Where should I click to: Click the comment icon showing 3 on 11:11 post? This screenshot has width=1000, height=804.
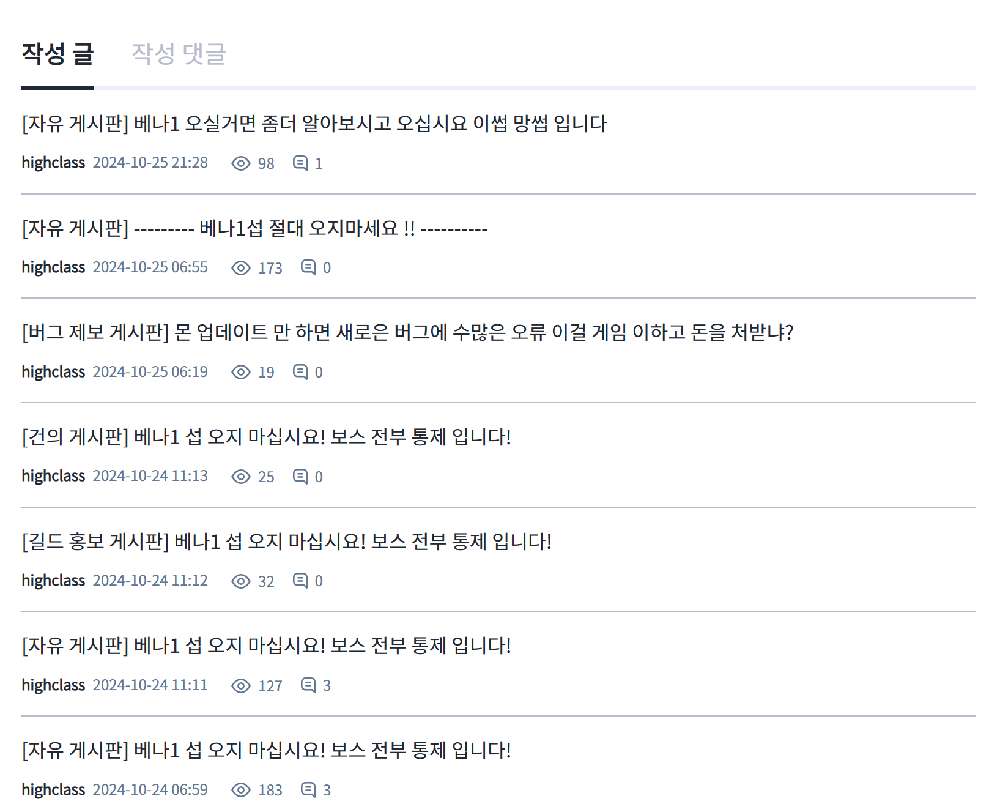[x=308, y=685]
